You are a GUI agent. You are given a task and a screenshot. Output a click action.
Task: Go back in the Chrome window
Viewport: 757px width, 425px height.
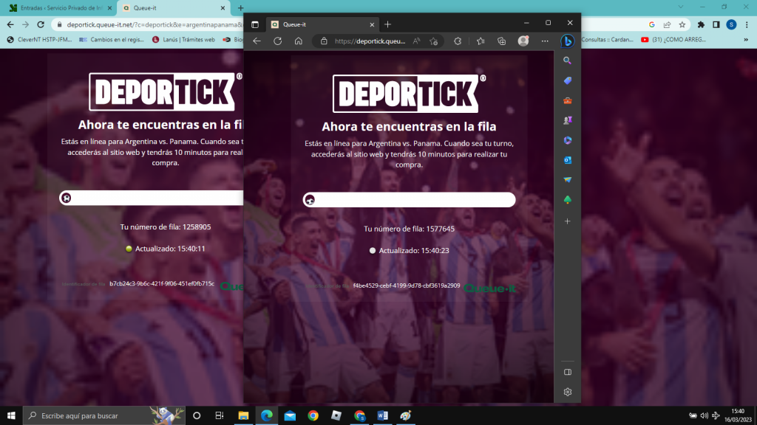(10, 24)
